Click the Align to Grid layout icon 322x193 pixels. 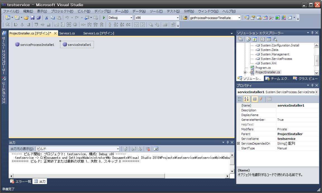click(x=8, y=25)
